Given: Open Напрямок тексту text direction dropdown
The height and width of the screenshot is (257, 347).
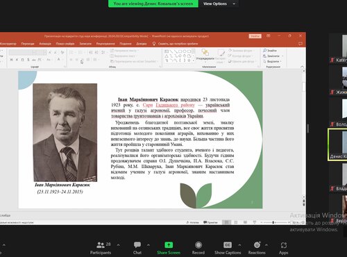Looking at the screenshot, I should tap(124, 51).
